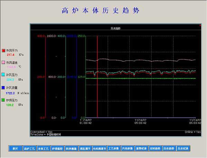Click the TimeZone status line
Screen dimensions: 207x158
coord(46,135)
